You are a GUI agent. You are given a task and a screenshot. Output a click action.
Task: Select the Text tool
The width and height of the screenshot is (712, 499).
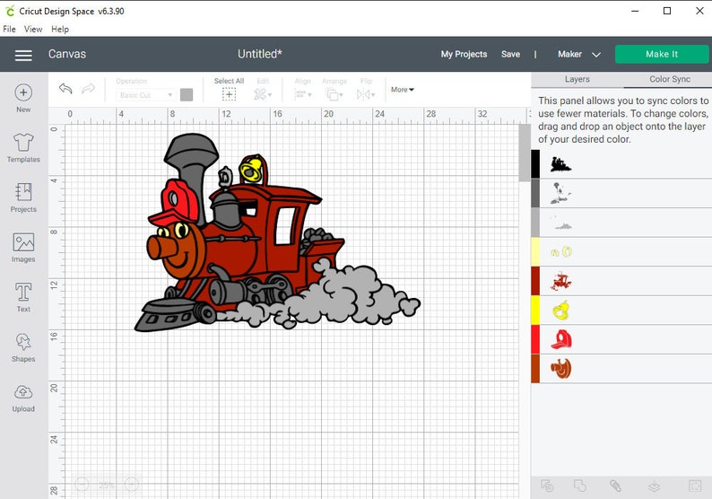click(23, 292)
